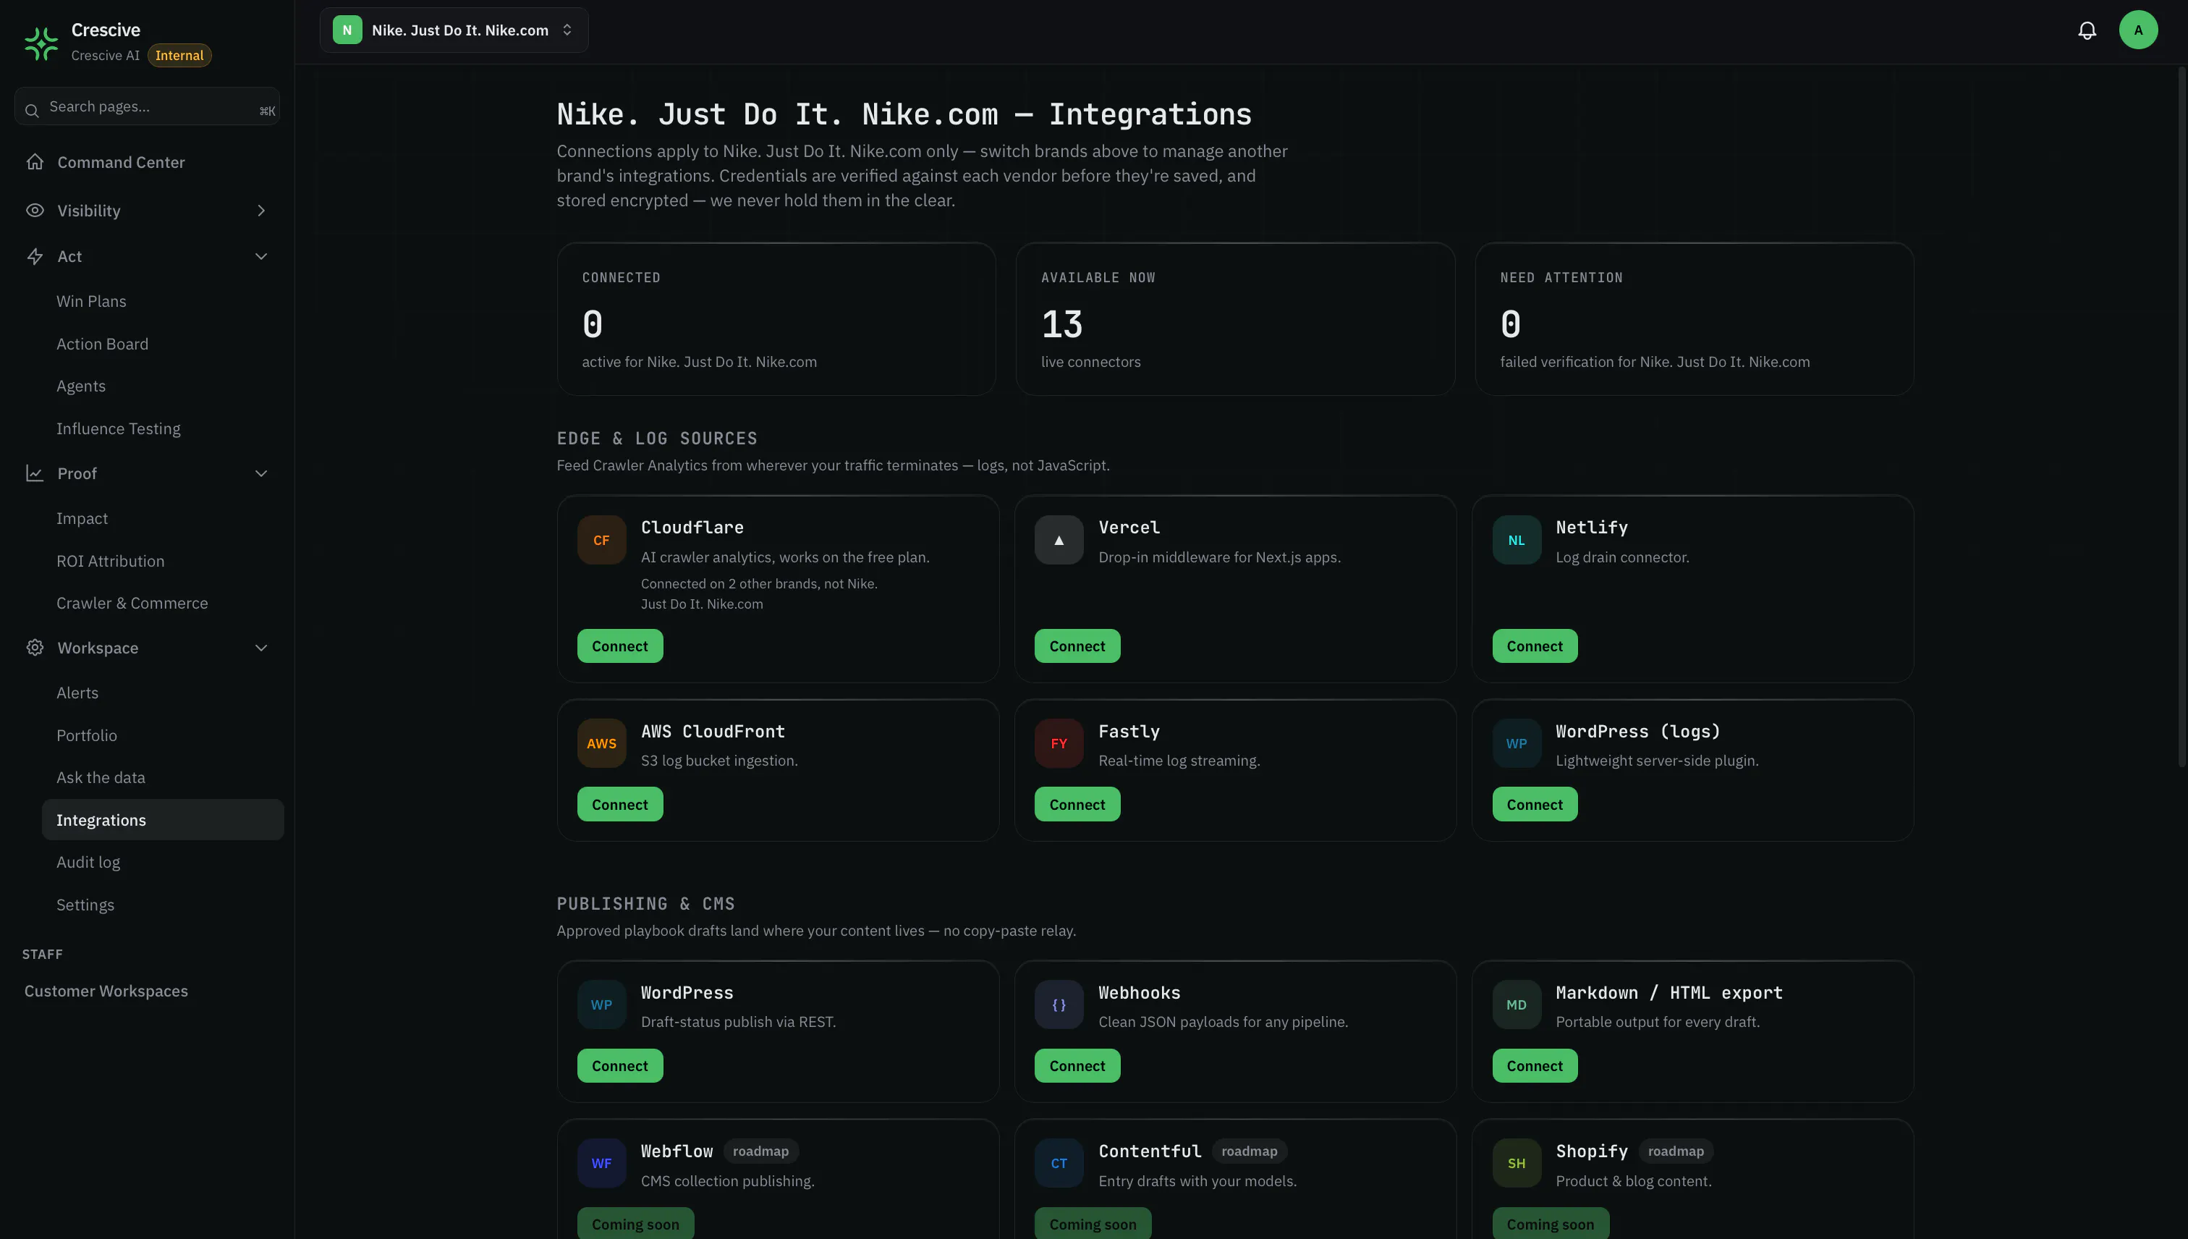This screenshot has width=2188, height=1239.
Task: Click the search magnifier icon
Action: pyautogui.click(x=33, y=111)
